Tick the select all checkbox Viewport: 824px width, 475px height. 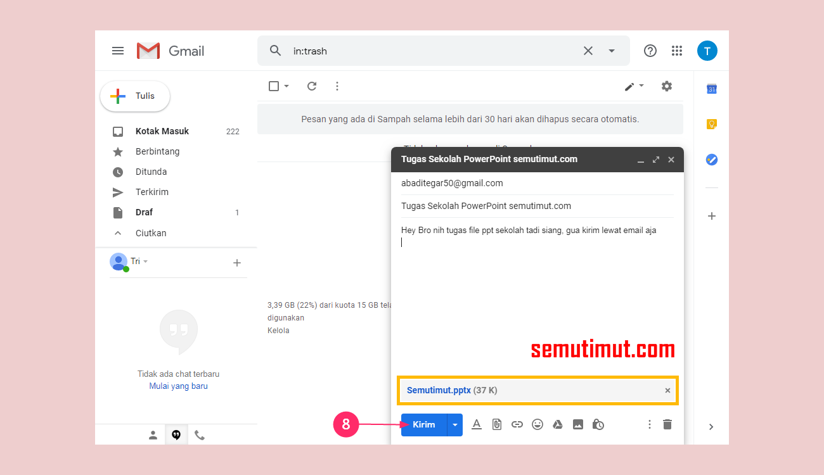click(274, 86)
